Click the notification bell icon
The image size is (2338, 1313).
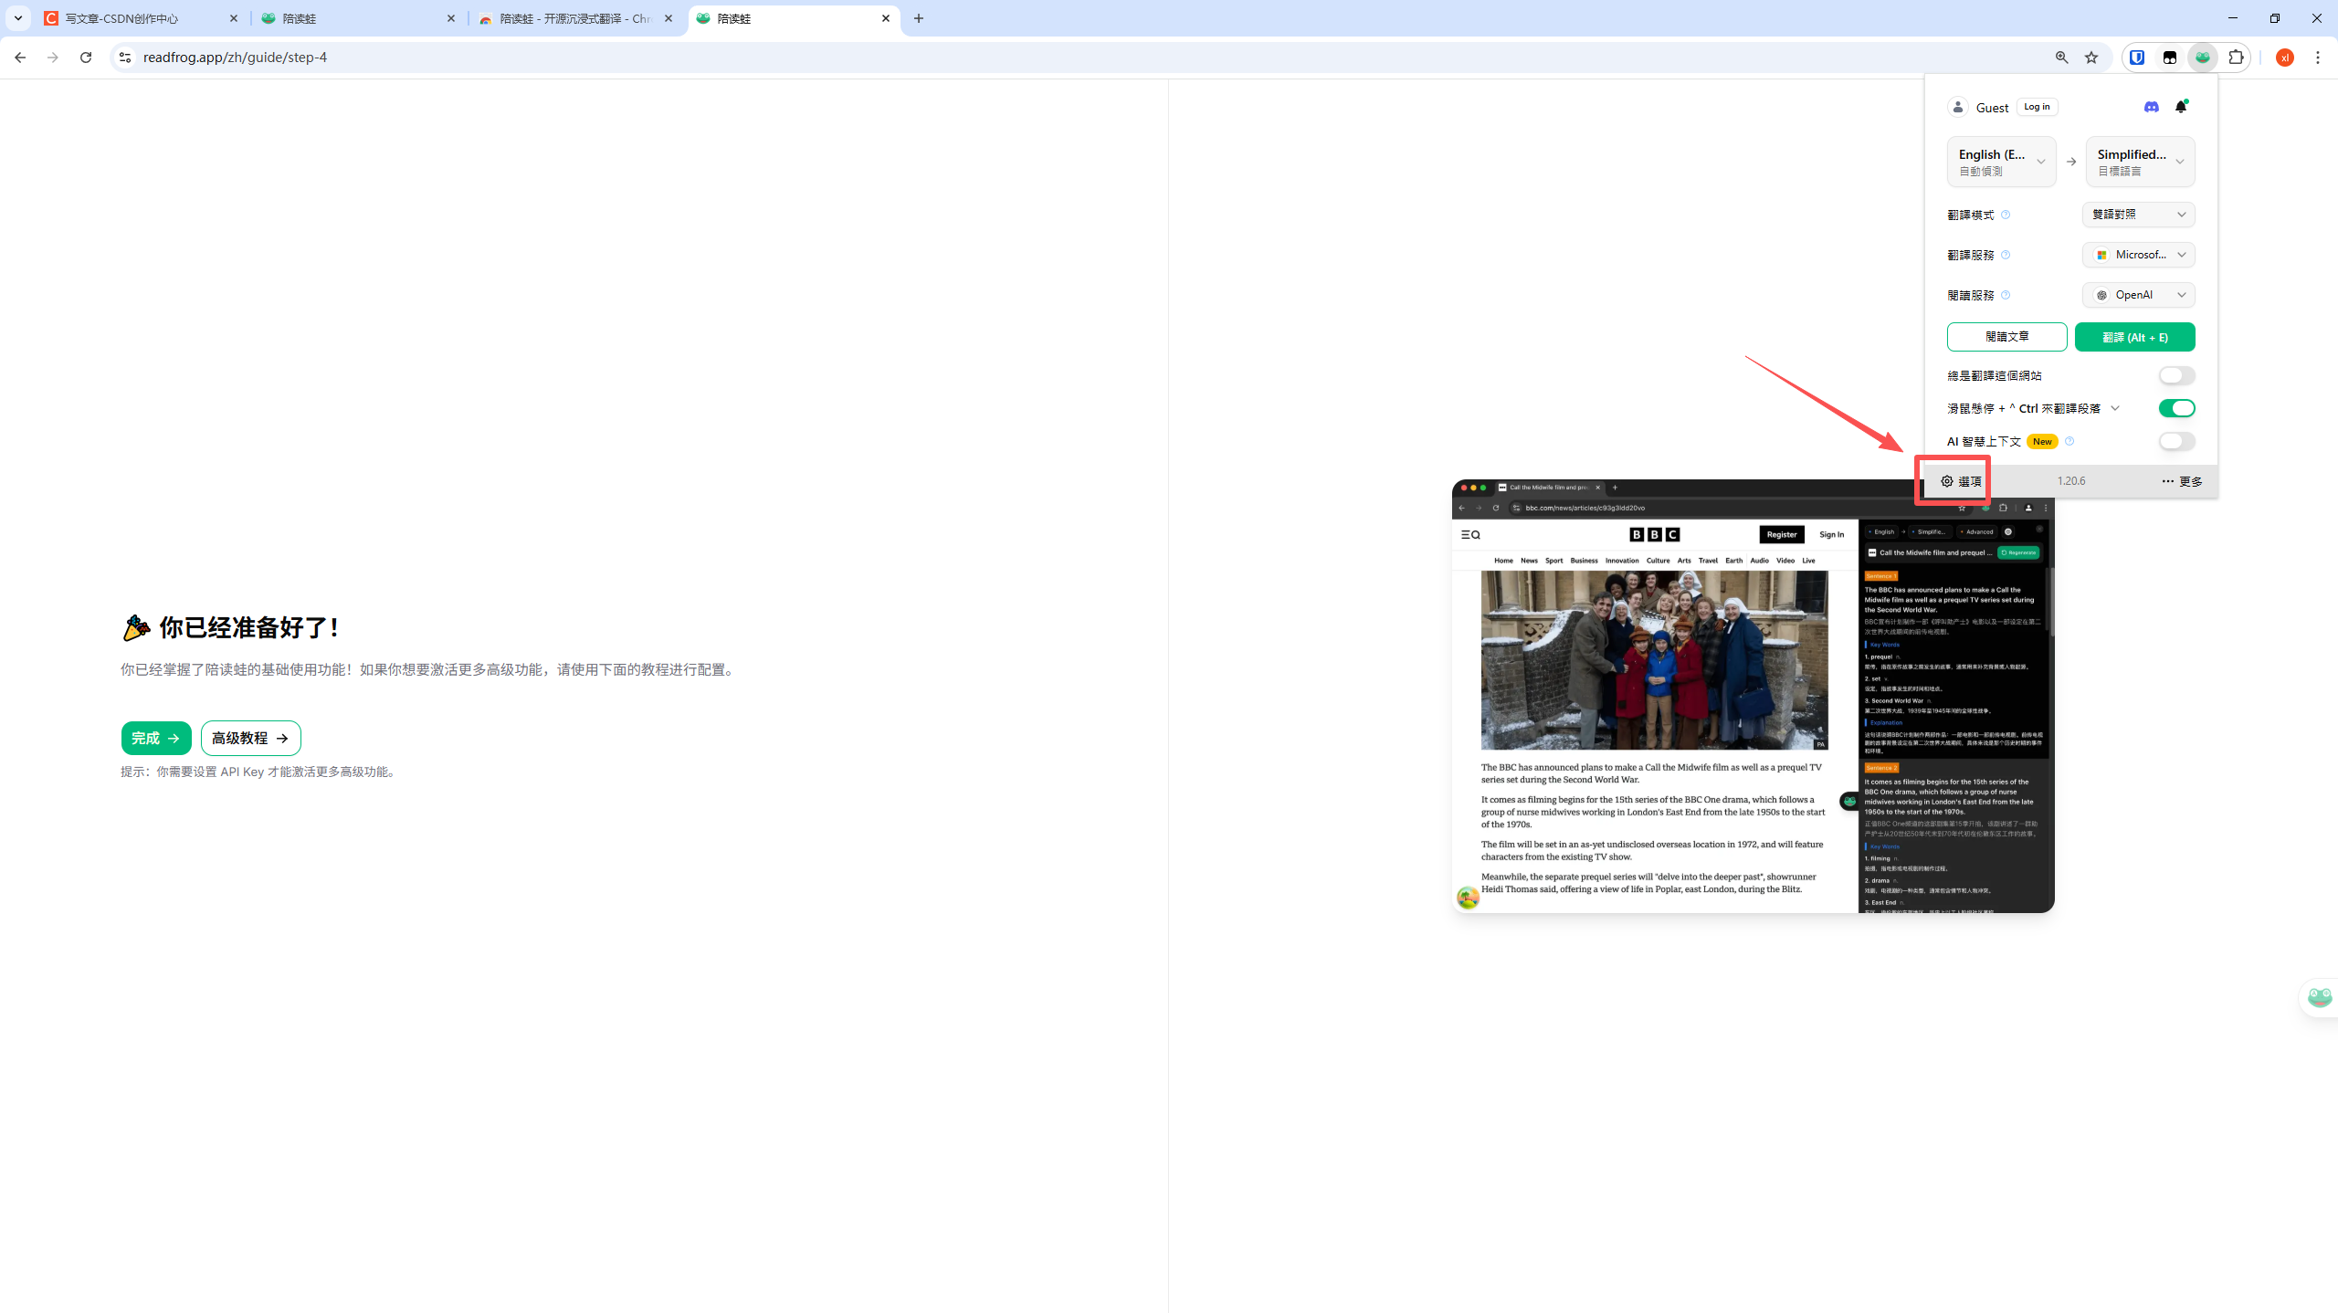pyautogui.click(x=2181, y=107)
